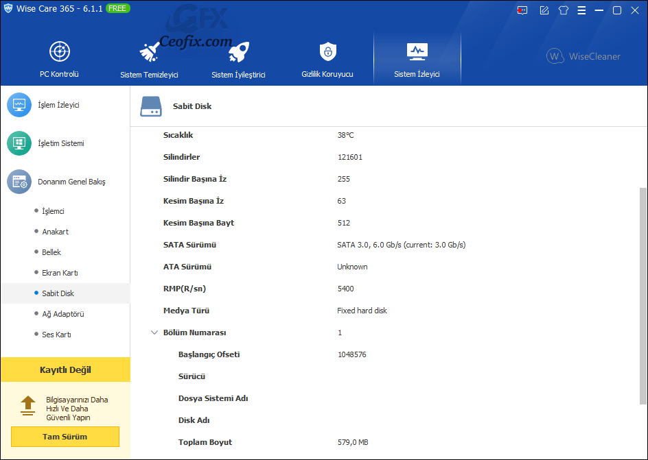Open Sistem Temizleyici broom icon
Viewport: 648px width, 460px height.
[149, 51]
